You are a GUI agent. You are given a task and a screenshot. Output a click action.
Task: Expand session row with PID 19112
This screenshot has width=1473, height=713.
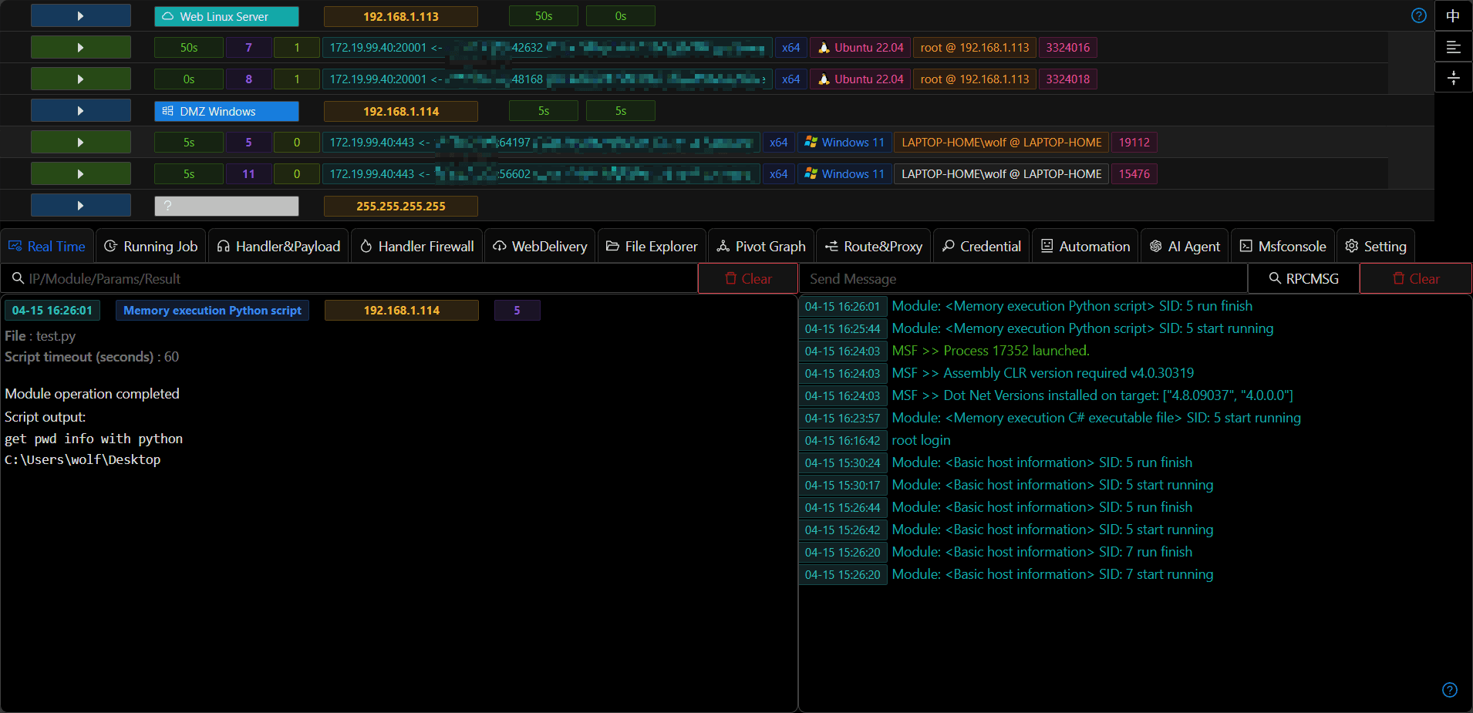pyautogui.click(x=81, y=143)
